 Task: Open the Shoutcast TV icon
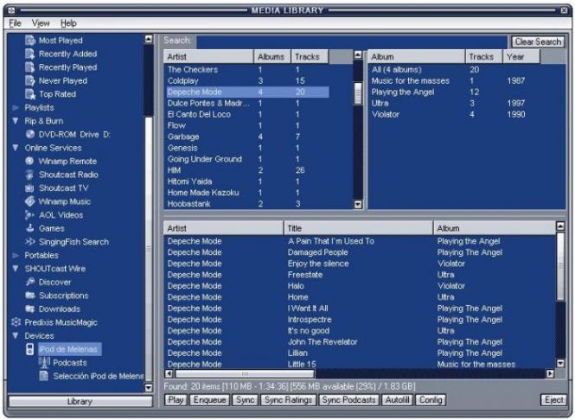tap(29, 188)
